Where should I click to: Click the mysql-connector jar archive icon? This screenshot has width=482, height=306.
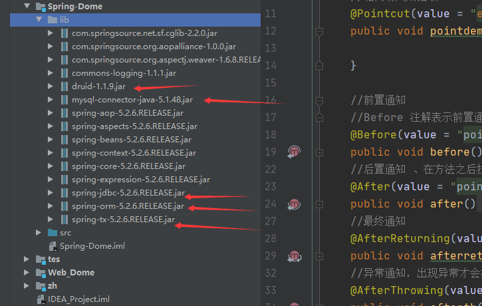(x=64, y=100)
